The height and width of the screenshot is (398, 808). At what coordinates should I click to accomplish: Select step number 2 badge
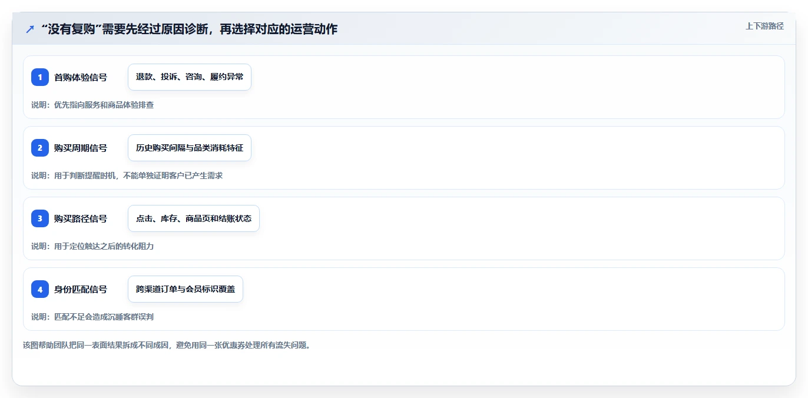40,148
